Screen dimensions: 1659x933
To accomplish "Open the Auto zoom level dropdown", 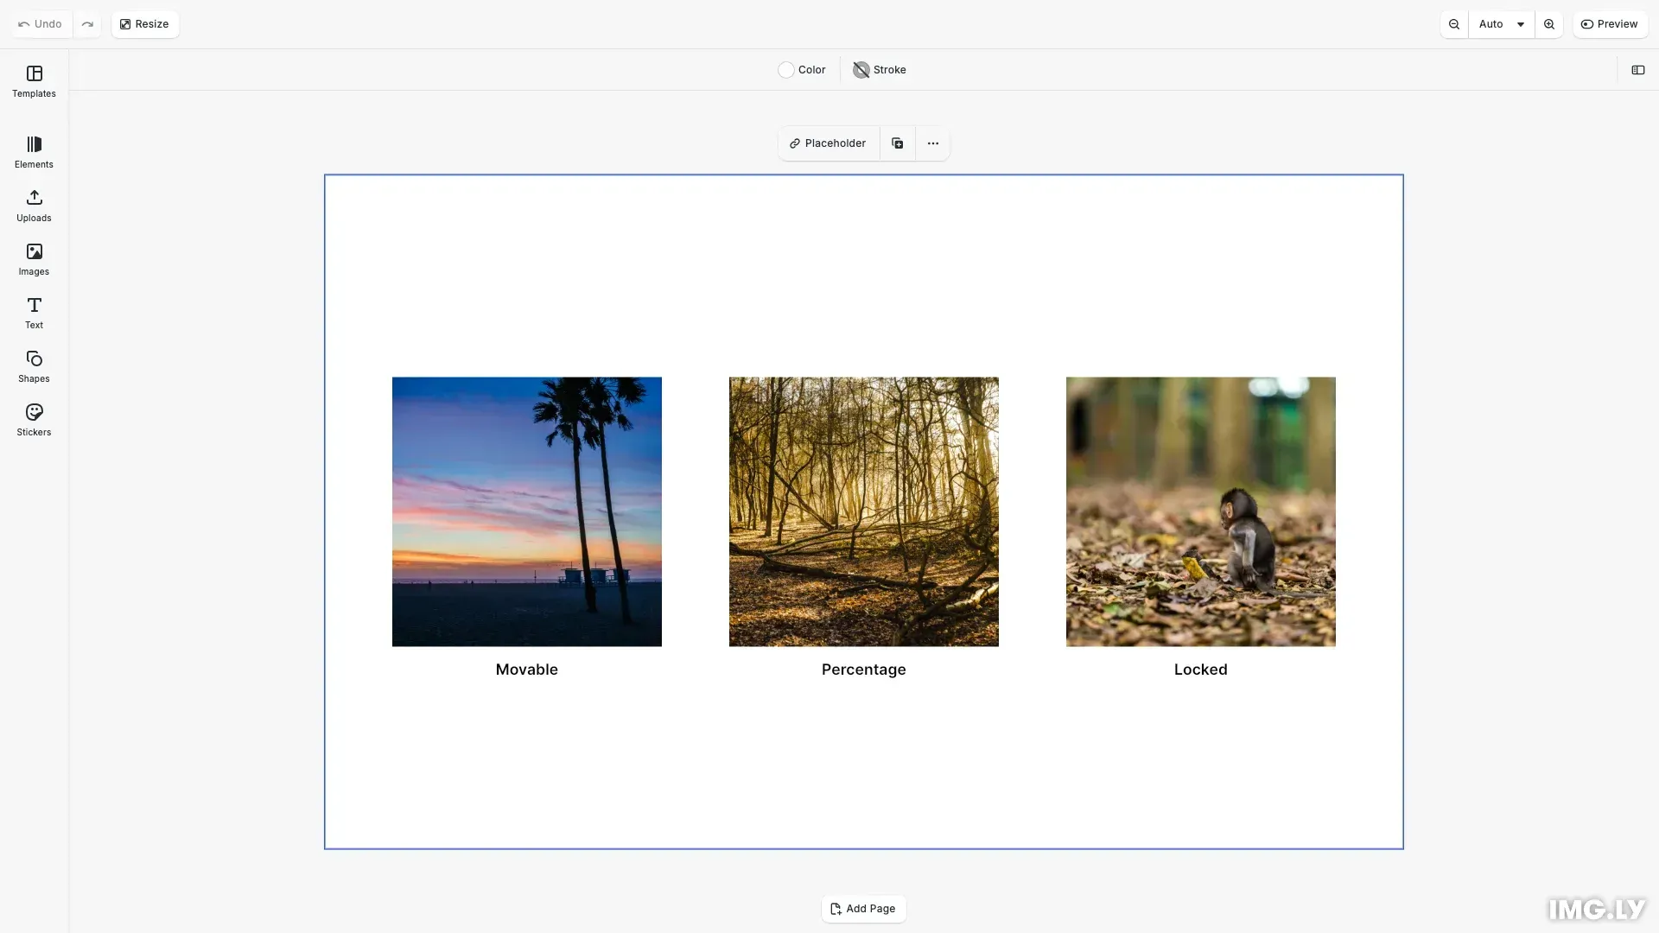I will click(x=1502, y=23).
